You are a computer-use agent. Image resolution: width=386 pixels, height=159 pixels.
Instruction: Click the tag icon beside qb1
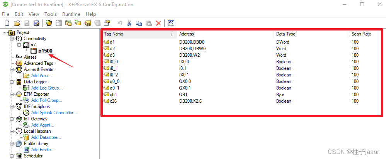point(106,95)
